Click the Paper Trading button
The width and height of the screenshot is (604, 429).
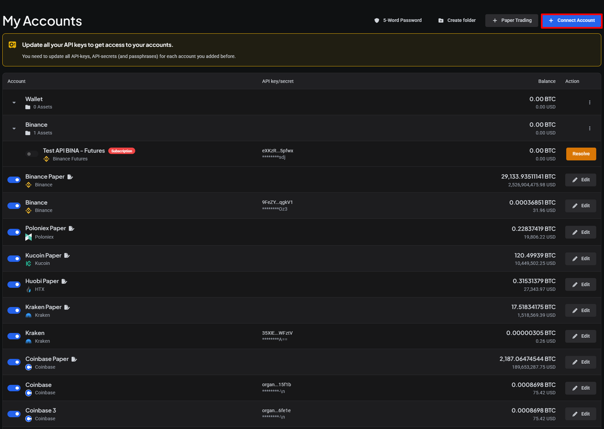[x=512, y=20]
